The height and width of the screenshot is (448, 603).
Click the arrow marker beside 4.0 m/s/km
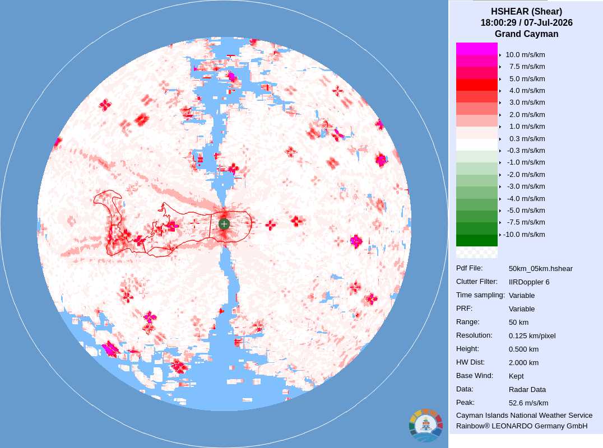(x=500, y=91)
